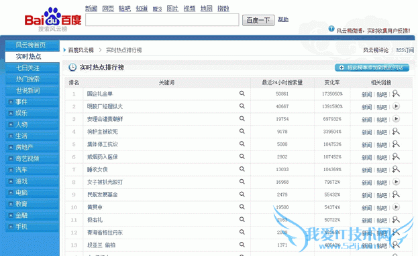Click search magnifier for 国企礼金单
Screen dimensions: 418x256
pos(242,94)
